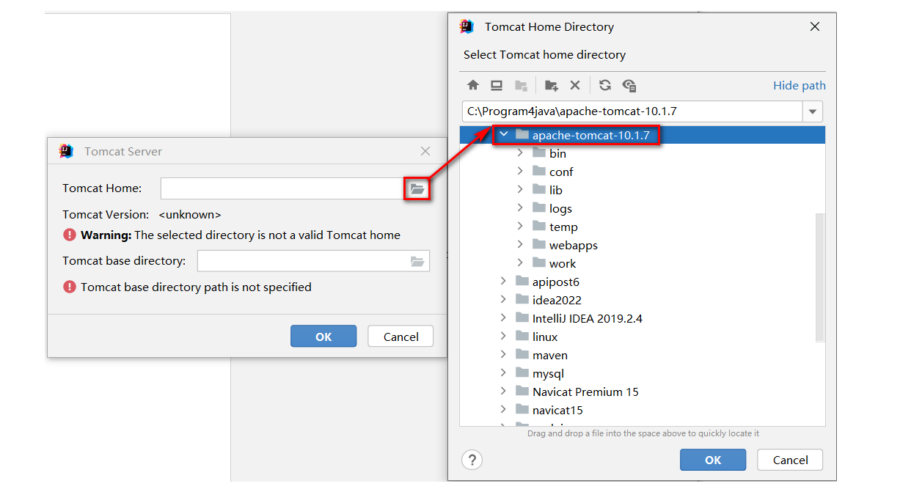
Task: Click the bin folder icon
Action: point(539,153)
